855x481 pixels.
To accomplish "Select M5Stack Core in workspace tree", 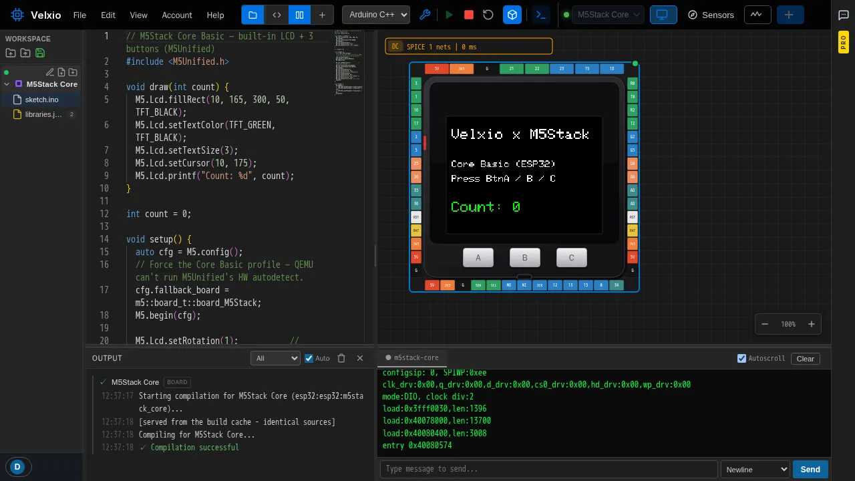I will point(51,84).
